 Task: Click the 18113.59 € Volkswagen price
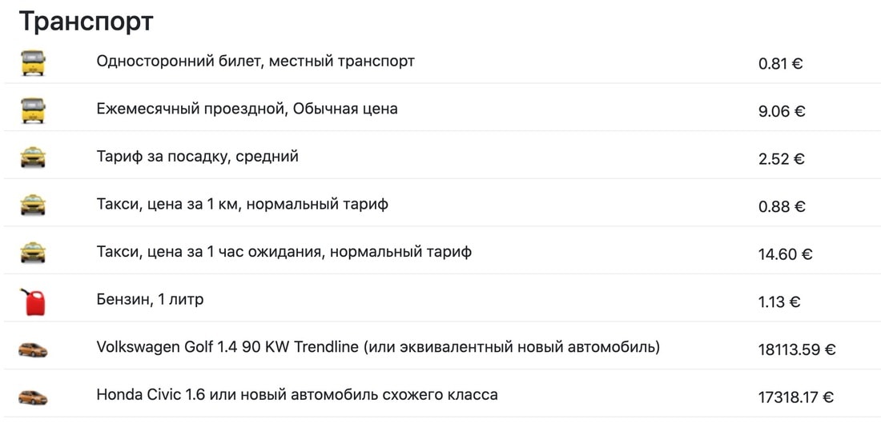pyautogui.click(x=797, y=350)
